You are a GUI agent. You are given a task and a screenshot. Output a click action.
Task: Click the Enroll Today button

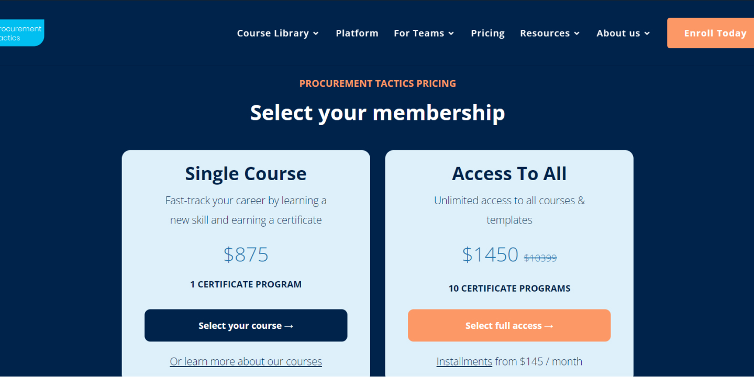click(715, 33)
